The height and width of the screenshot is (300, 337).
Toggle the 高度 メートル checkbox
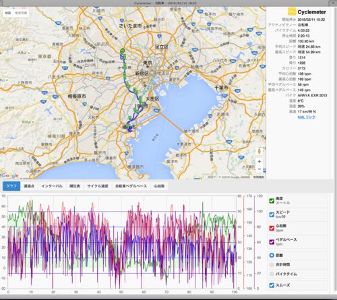point(272,201)
